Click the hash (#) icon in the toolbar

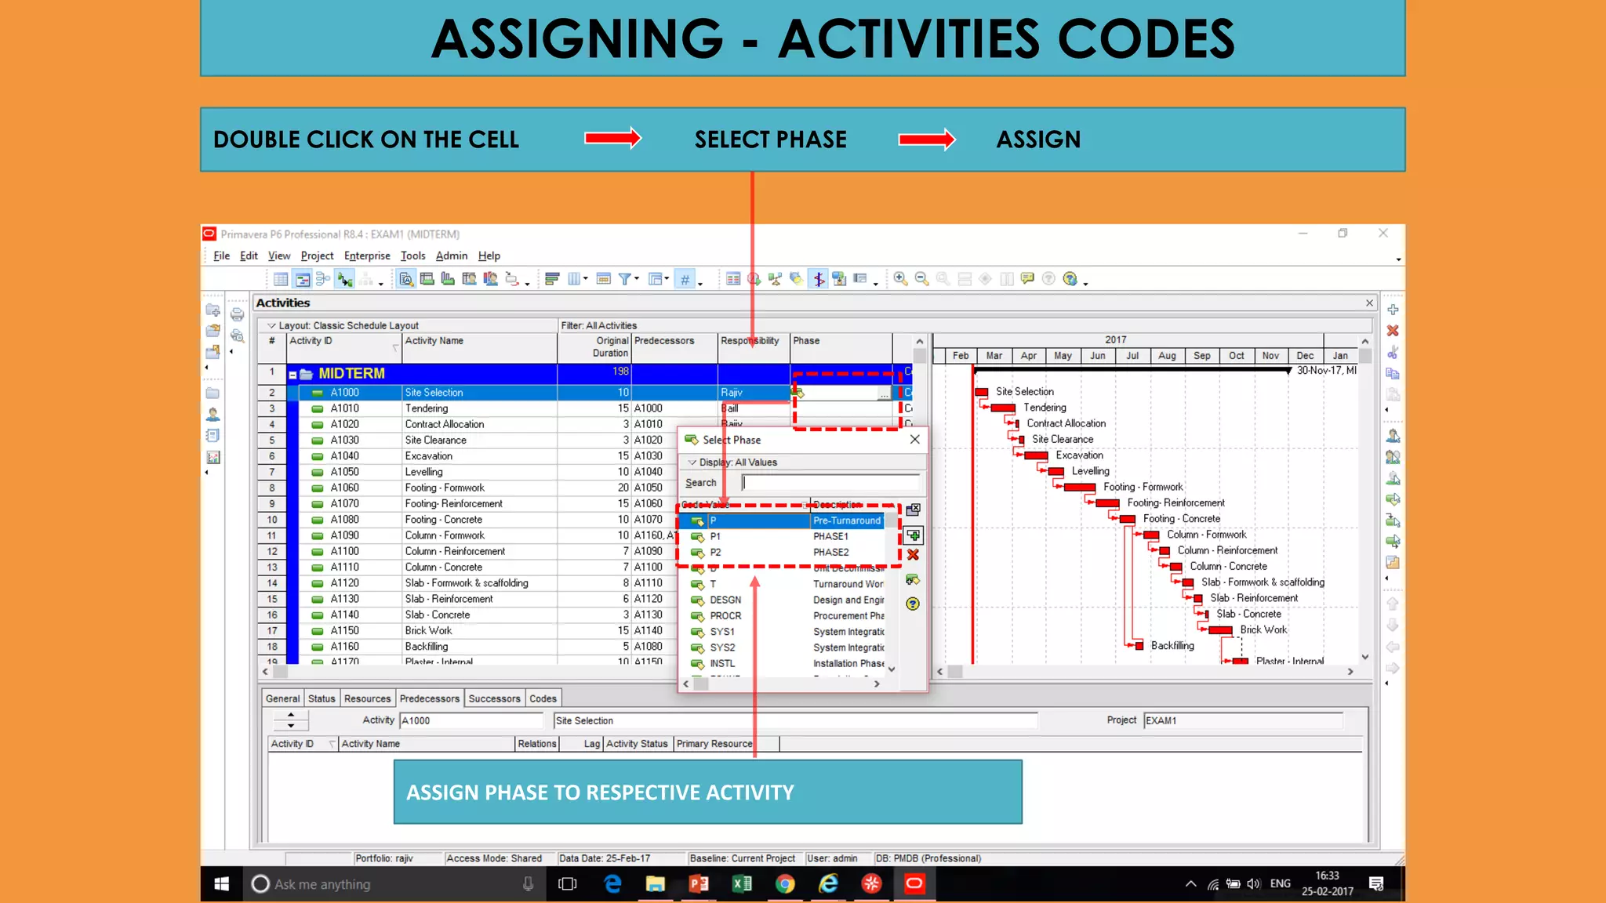685,280
